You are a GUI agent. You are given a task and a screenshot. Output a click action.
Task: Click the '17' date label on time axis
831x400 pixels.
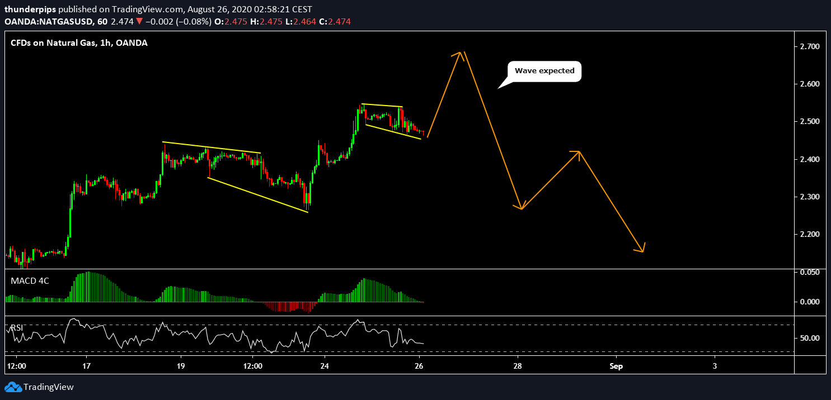(87, 366)
